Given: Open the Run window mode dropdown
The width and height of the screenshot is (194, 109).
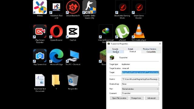Looking at the screenshot, I should click(140, 89).
